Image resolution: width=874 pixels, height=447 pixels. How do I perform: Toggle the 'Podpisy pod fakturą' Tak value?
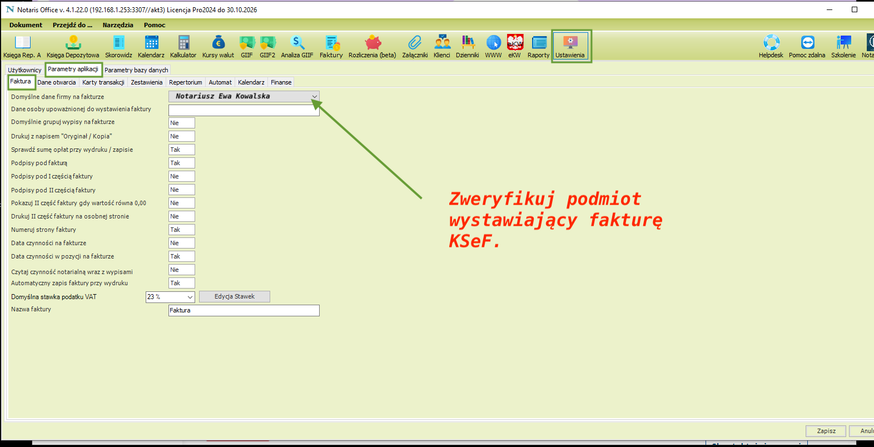[x=182, y=163]
